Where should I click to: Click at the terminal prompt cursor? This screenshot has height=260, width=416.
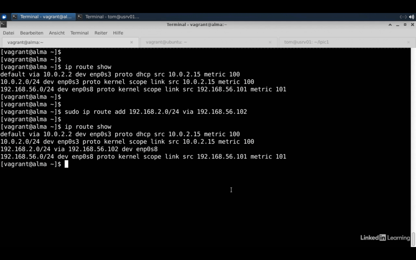66,164
